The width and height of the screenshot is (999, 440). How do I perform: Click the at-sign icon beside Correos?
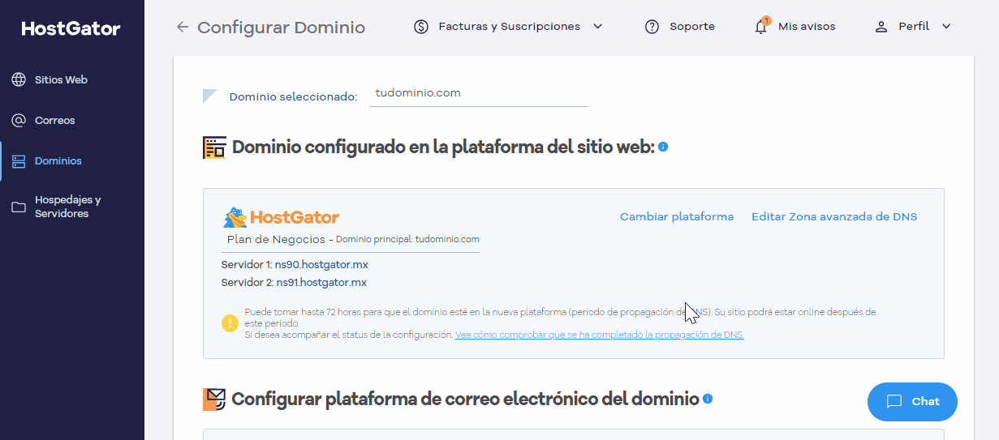19,121
